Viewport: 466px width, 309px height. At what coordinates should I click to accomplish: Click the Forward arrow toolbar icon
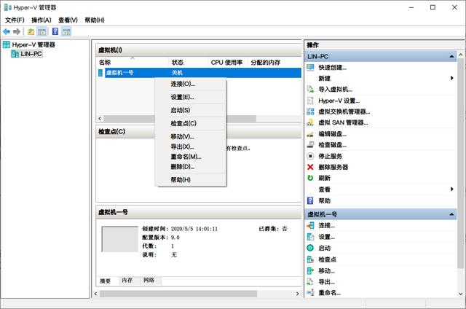coord(17,31)
